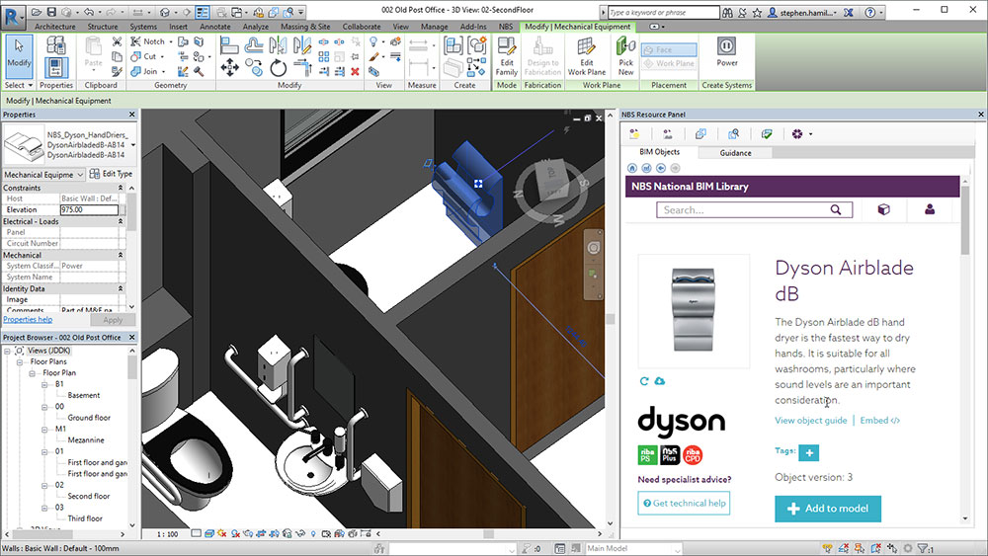Click the Trim/Extend to Corner icon

302,67
